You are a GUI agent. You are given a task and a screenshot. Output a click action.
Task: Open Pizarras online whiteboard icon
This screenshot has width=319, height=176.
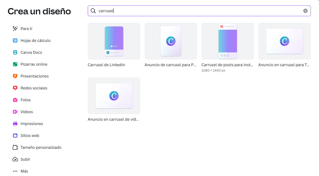[15, 64]
